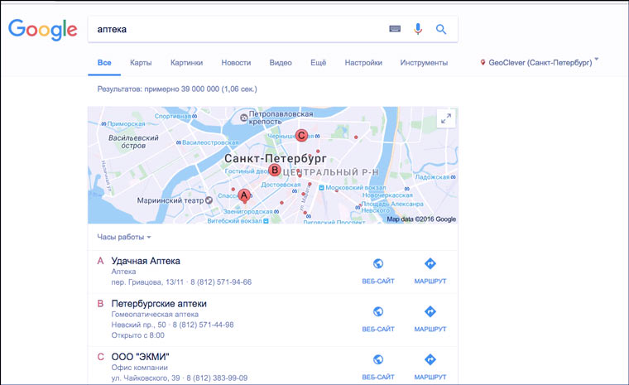
Task: Click ВЕБ-САЙТ label for Удачная Аптека
Action: [x=378, y=281]
